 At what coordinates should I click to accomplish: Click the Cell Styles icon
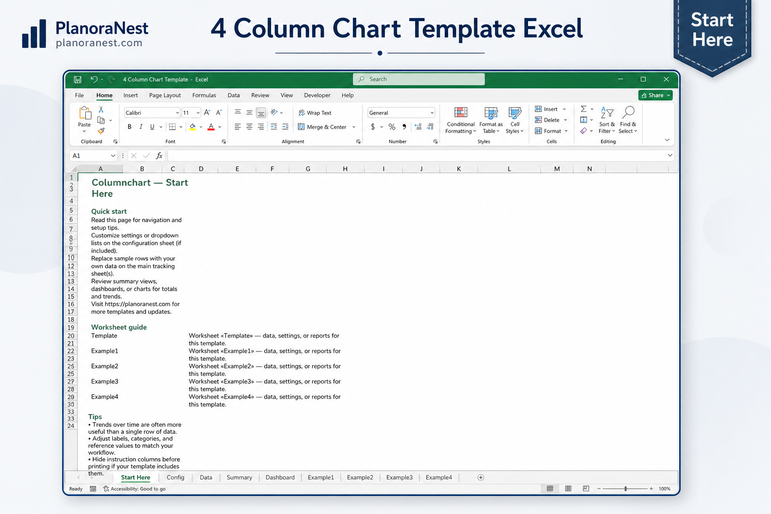coord(515,112)
